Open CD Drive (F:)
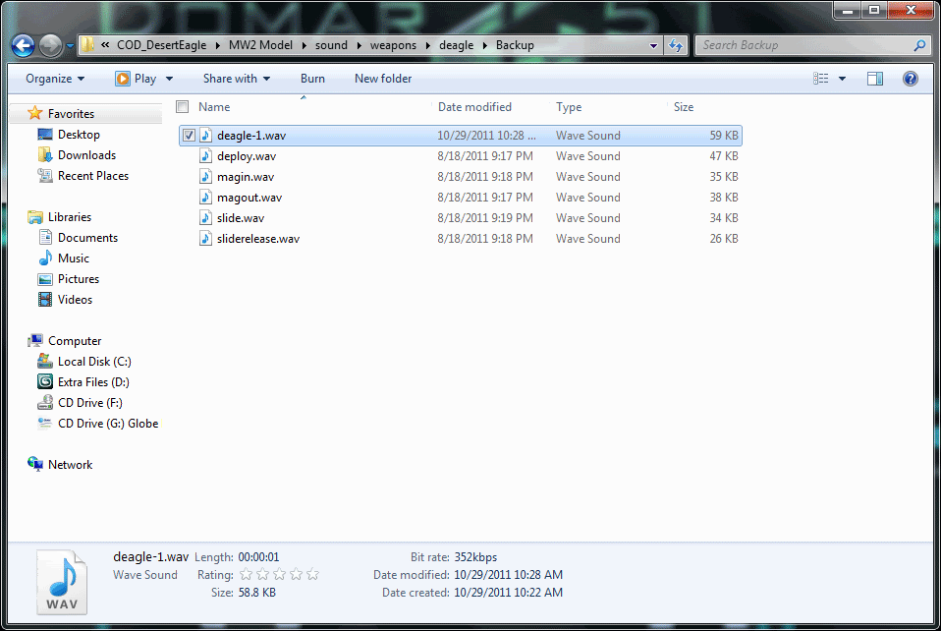The height and width of the screenshot is (631, 941). click(x=90, y=403)
